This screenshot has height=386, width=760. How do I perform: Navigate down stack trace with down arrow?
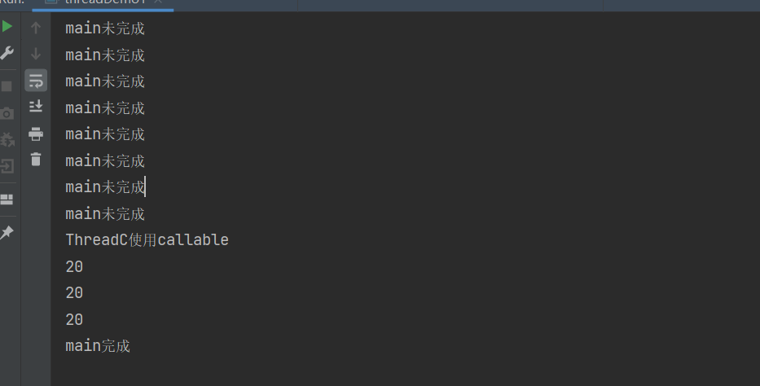[36, 54]
